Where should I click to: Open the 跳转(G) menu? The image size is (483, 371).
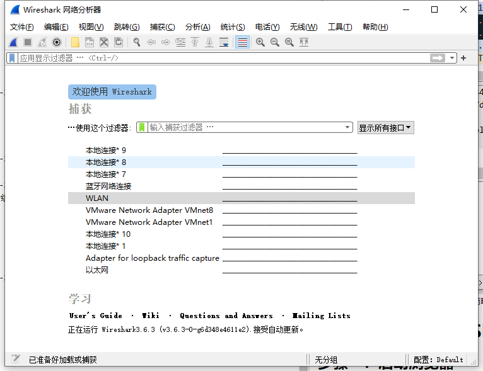[127, 27]
